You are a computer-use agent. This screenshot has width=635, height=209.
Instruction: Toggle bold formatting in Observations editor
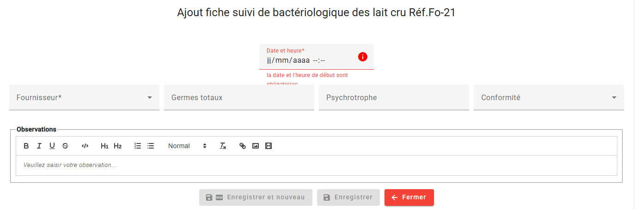pyautogui.click(x=26, y=146)
